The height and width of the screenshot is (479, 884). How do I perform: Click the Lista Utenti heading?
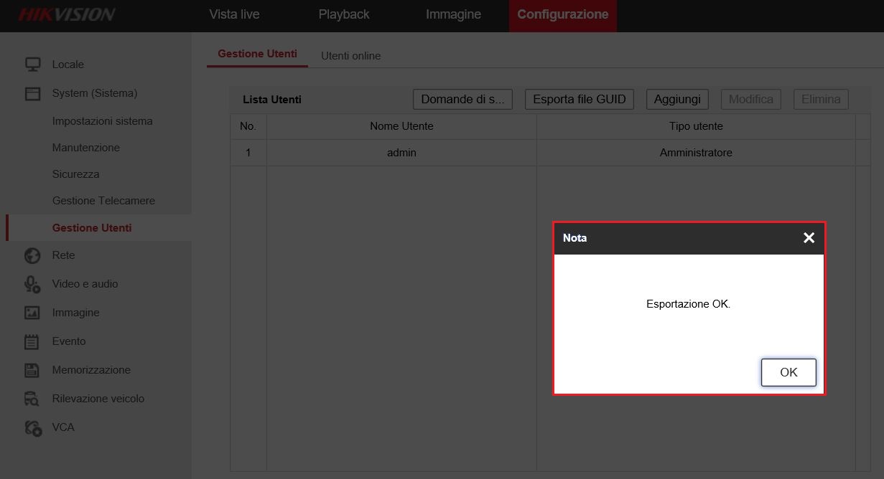click(272, 100)
